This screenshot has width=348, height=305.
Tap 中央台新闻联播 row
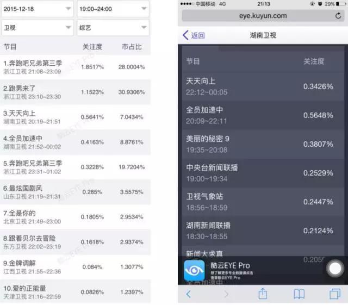point(263,173)
